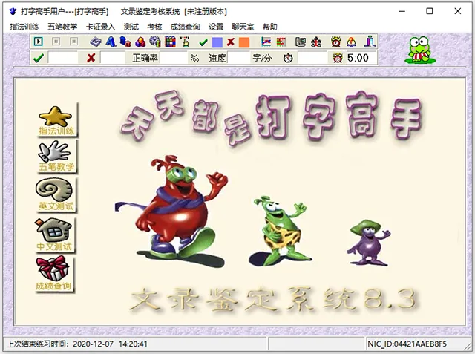Click the play button in the toolbar
The height and width of the screenshot is (354, 475).
38,42
